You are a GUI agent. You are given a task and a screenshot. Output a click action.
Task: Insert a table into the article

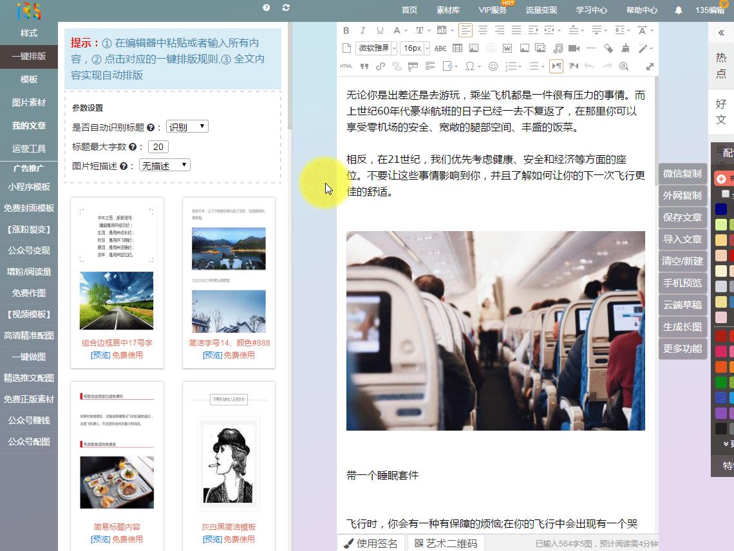(457, 48)
